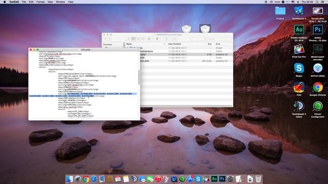328x184 pixels.
Task: Launch Safari from the Dock
Action: coord(94,179)
